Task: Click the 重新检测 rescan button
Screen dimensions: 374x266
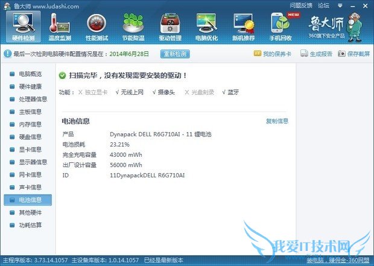Action: 175,54
